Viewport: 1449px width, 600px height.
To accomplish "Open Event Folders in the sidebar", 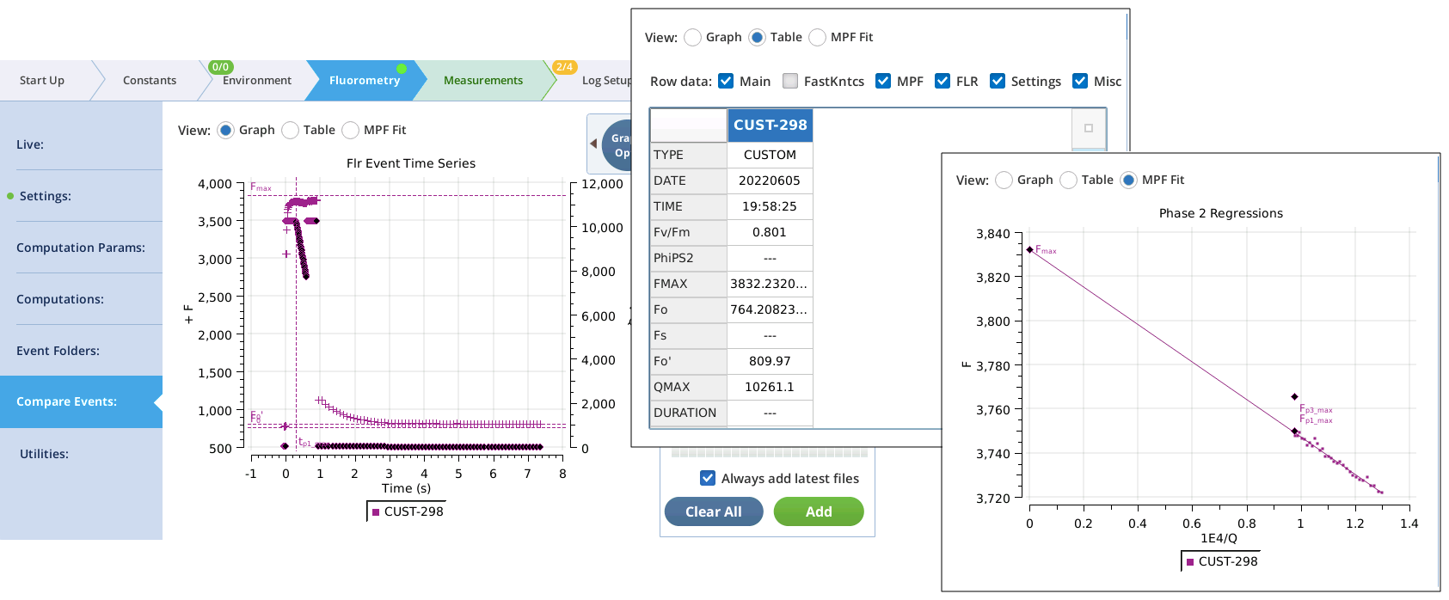I will coord(81,351).
